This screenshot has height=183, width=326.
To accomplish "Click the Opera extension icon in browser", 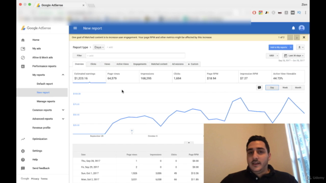I will coord(254,13).
